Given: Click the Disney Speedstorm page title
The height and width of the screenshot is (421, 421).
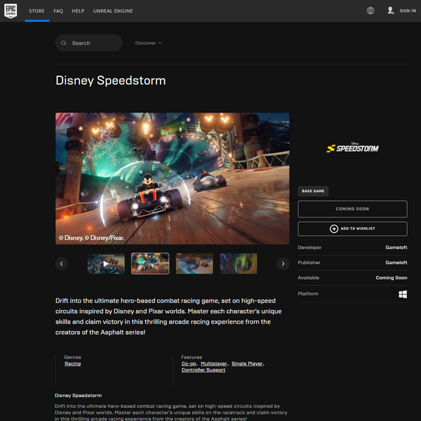Looking at the screenshot, I should (111, 81).
